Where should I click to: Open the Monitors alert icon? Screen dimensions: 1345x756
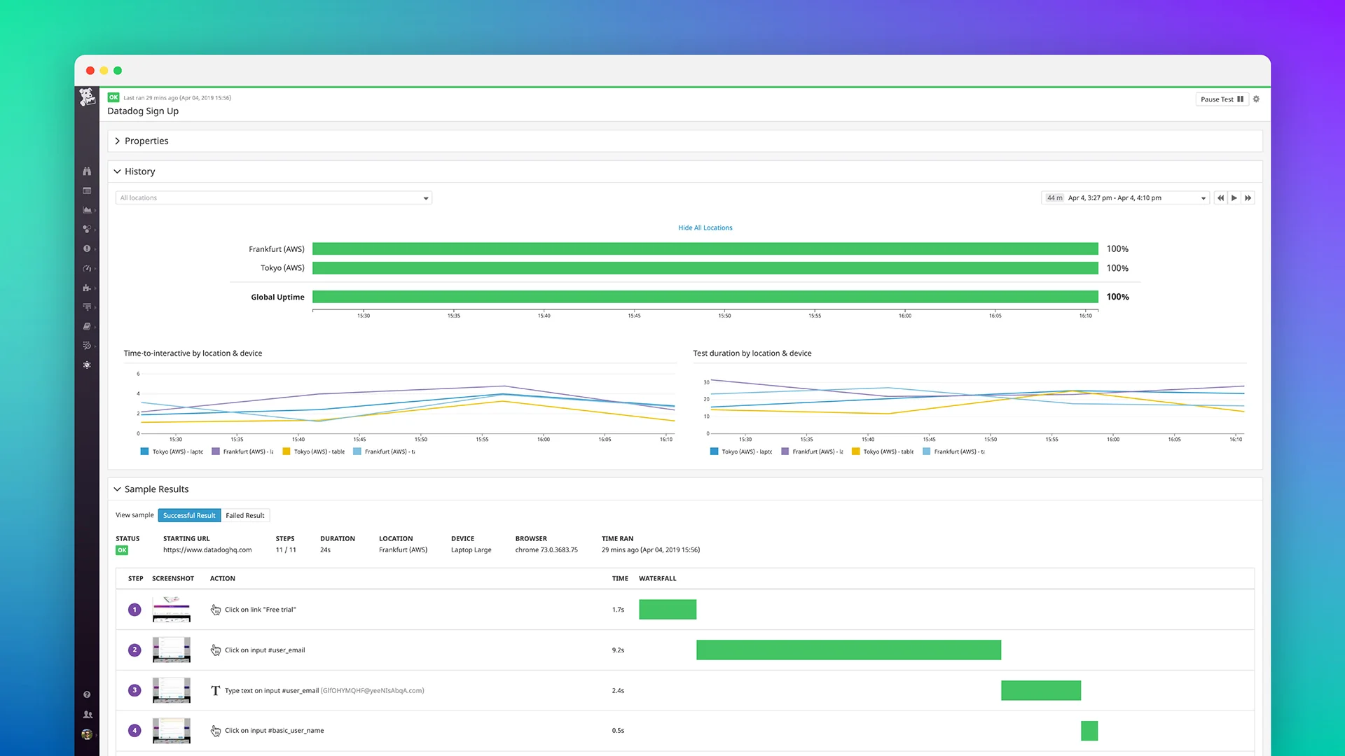87,248
